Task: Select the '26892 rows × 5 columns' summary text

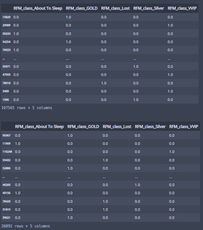Action: (x=26, y=226)
